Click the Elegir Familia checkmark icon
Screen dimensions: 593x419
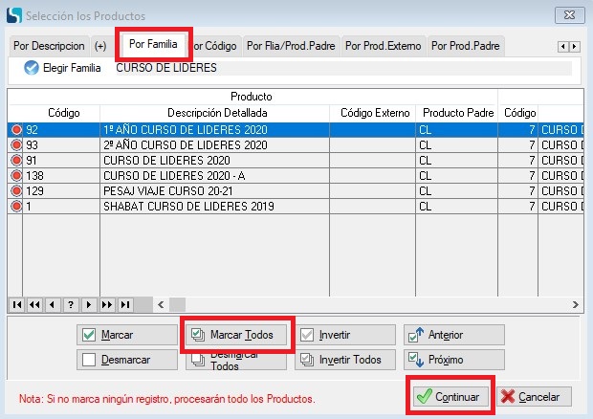32,68
